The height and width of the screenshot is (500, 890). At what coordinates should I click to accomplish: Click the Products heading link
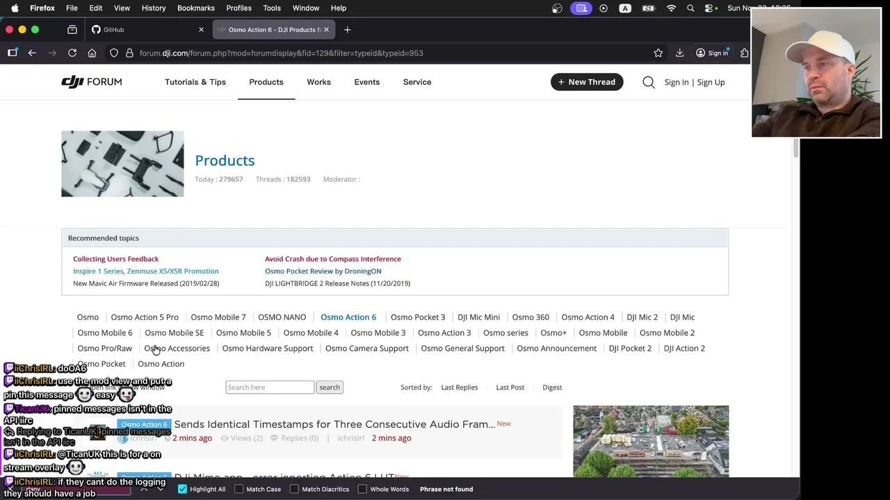pyautogui.click(x=225, y=160)
